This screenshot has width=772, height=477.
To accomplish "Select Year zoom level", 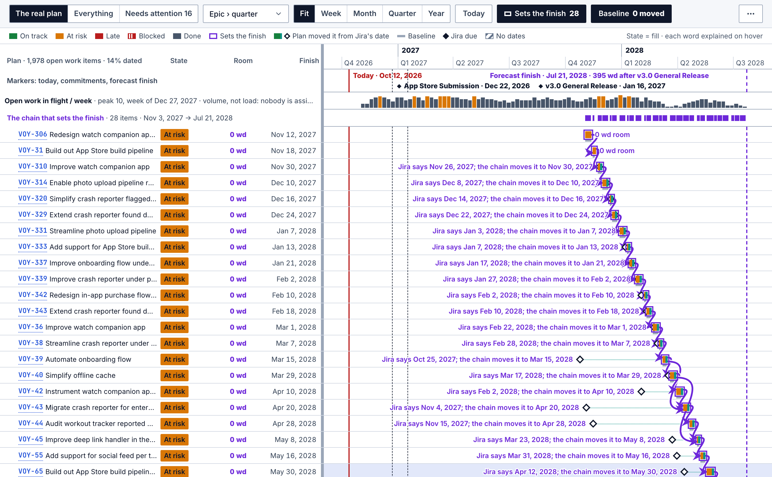I will click(x=436, y=13).
